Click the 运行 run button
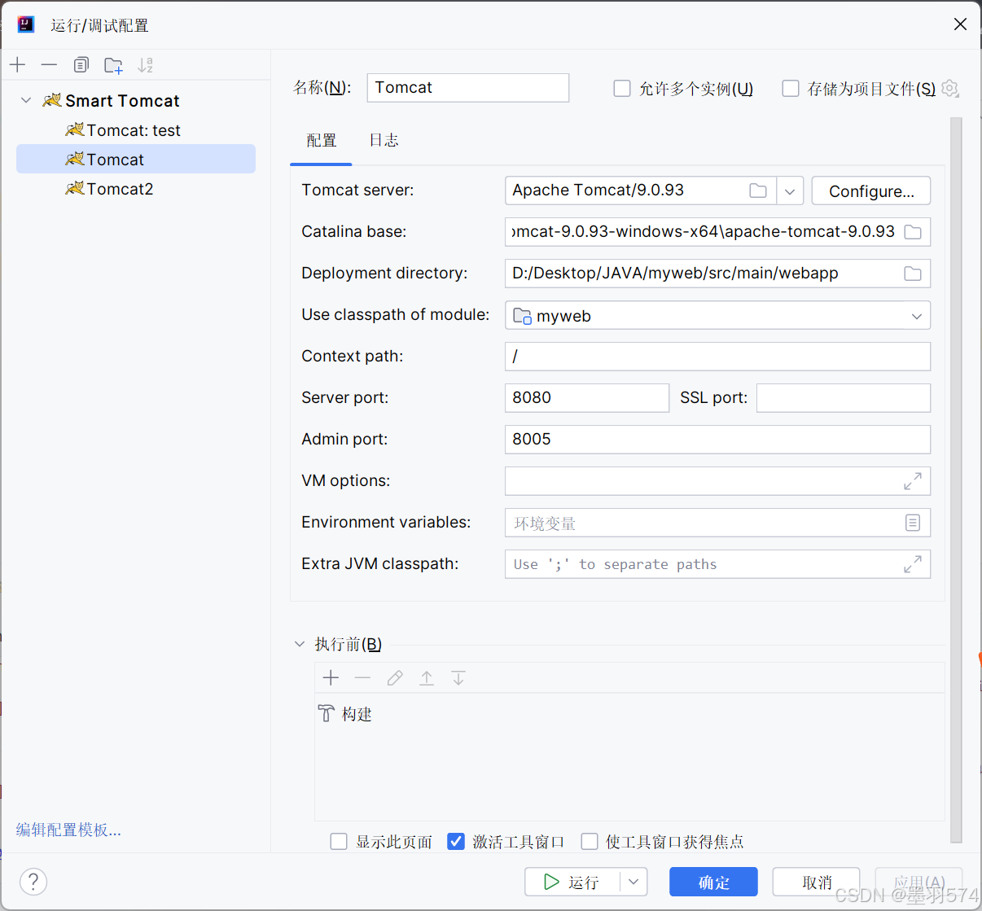Image resolution: width=982 pixels, height=911 pixels. coord(573,882)
